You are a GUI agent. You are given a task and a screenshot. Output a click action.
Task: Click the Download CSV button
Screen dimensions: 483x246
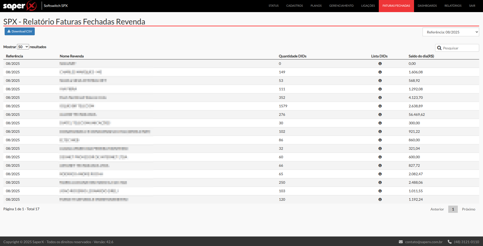(20, 31)
